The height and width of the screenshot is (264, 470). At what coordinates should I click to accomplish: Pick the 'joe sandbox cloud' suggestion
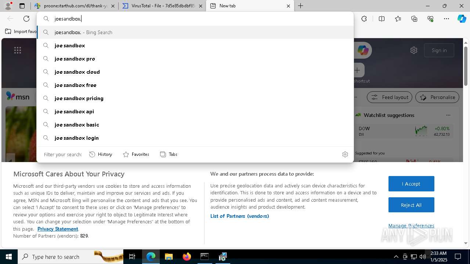(195, 72)
